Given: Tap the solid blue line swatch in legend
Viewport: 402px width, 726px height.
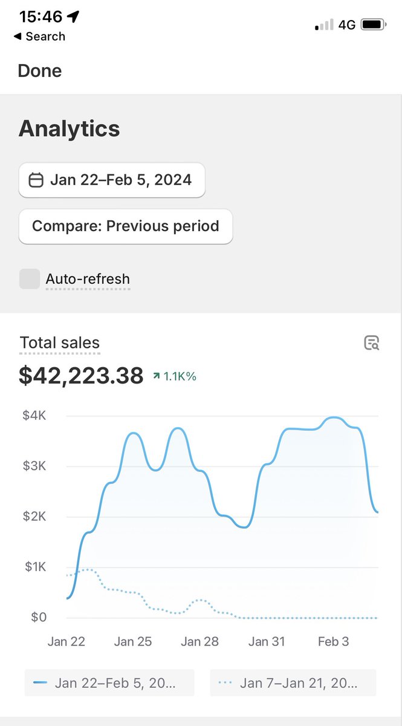Looking at the screenshot, I should [x=41, y=683].
